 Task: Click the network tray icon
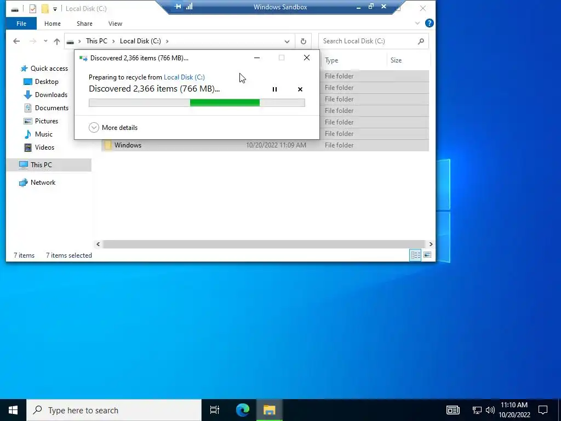click(x=477, y=410)
